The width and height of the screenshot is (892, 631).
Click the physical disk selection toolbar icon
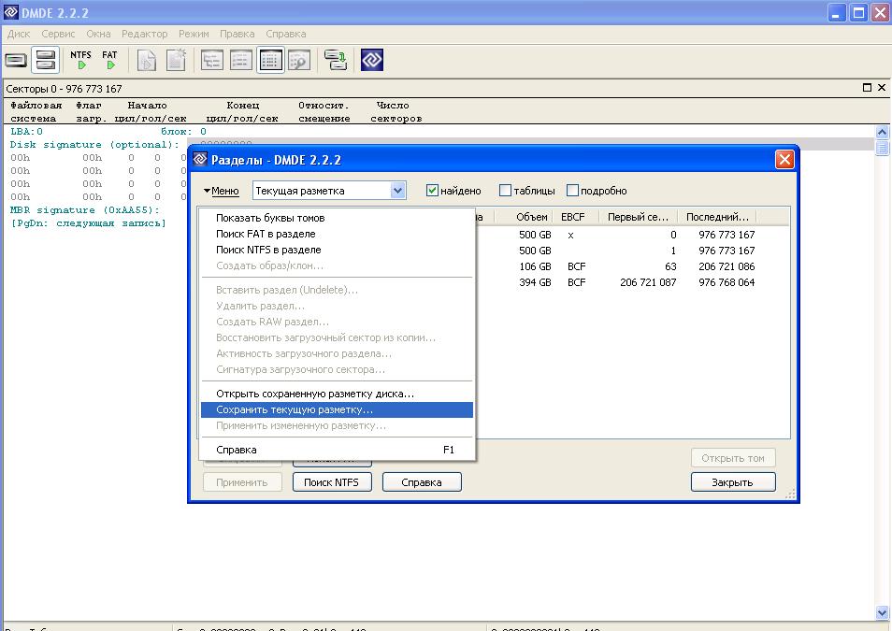click(x=16, y=61)
